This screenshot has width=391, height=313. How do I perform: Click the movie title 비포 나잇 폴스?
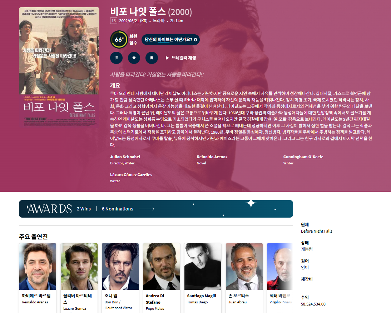point(138,11)
